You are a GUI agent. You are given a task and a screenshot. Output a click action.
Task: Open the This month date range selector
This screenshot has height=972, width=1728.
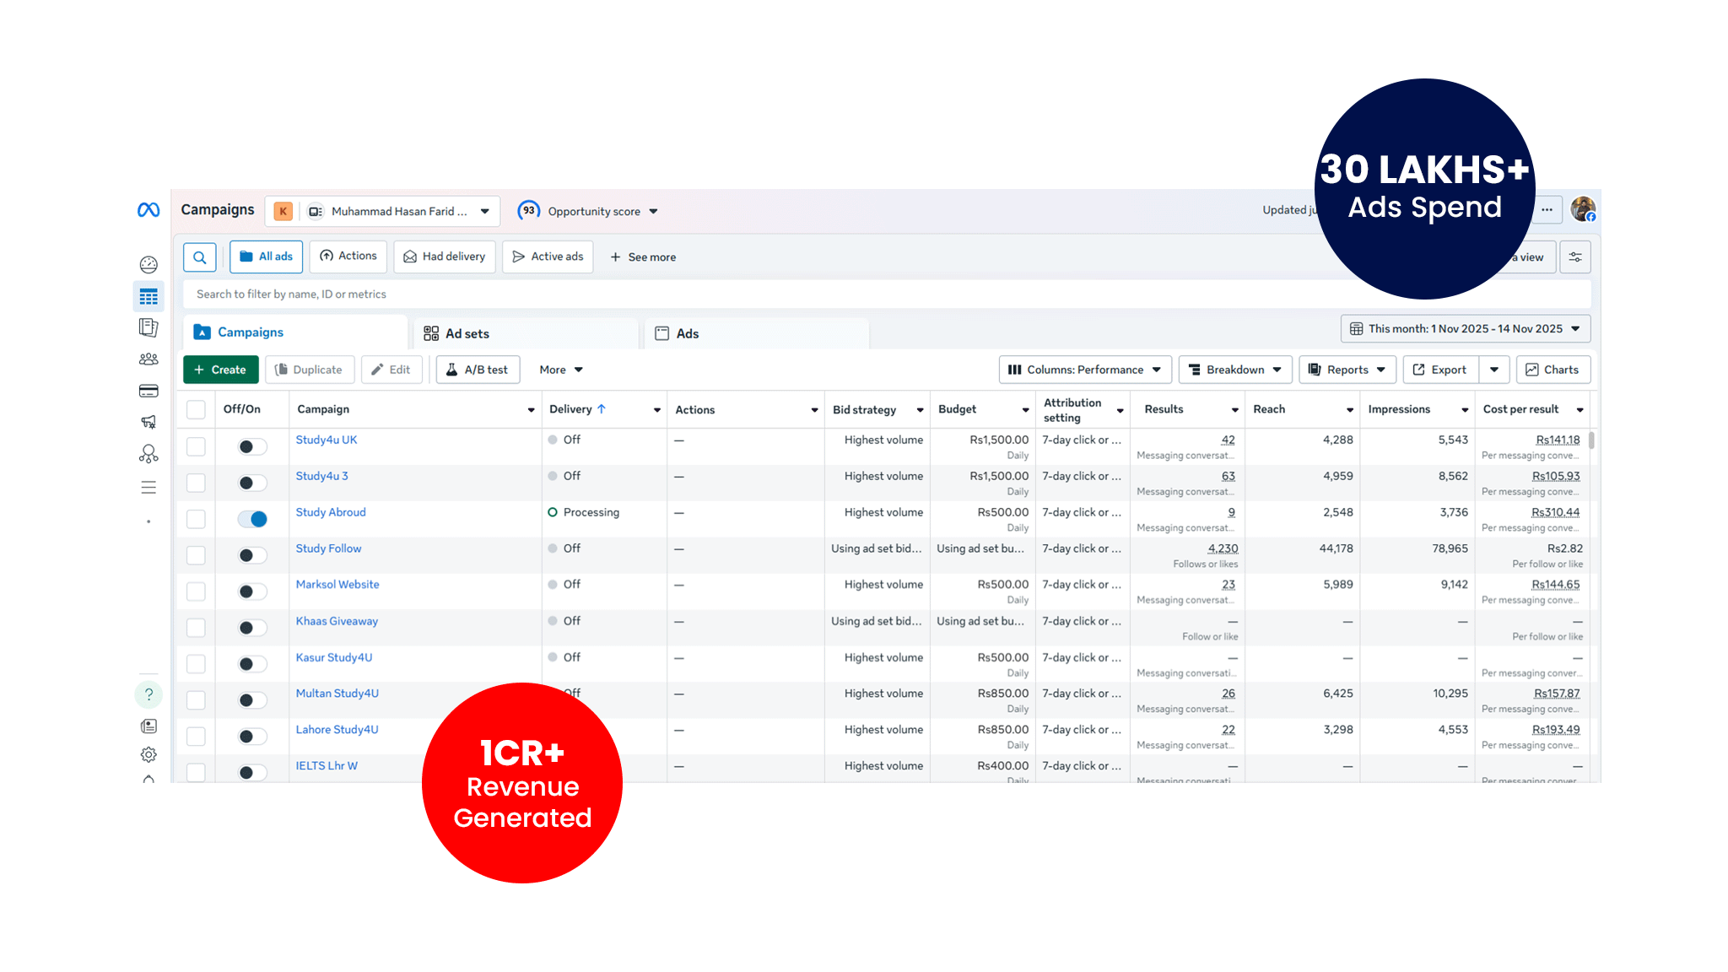(1466, 329)
